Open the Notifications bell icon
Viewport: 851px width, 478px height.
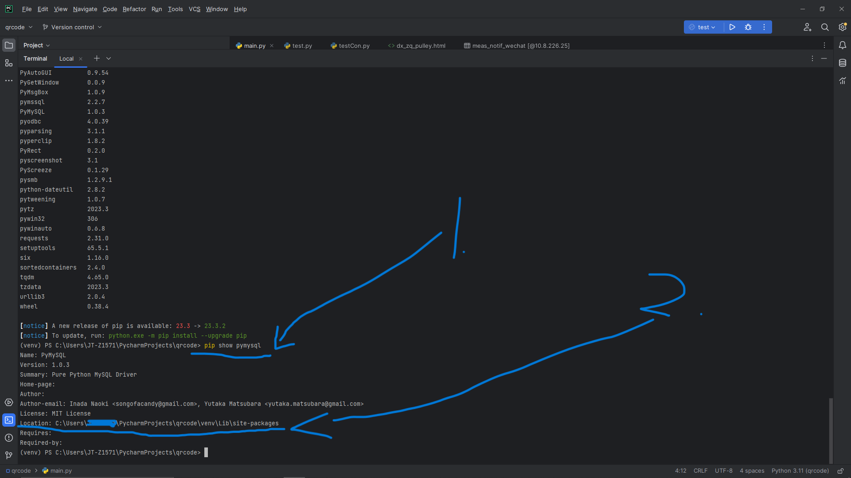pos(843,45)
